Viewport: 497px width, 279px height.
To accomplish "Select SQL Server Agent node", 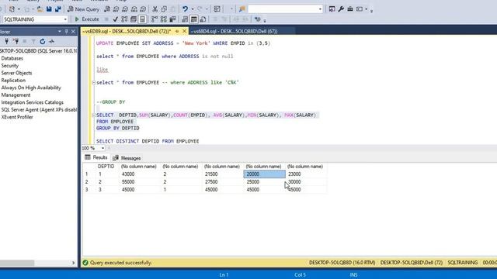I will click(x=39, y=110).
